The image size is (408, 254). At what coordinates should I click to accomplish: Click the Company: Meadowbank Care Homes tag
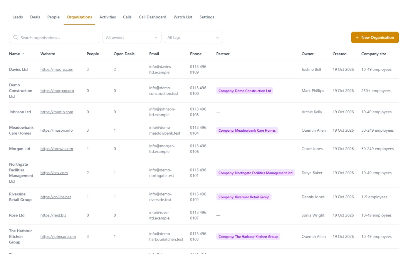247,130
